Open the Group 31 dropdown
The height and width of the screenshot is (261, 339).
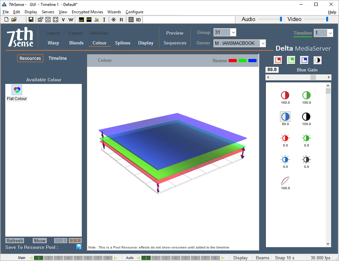[x=233, y=33]
